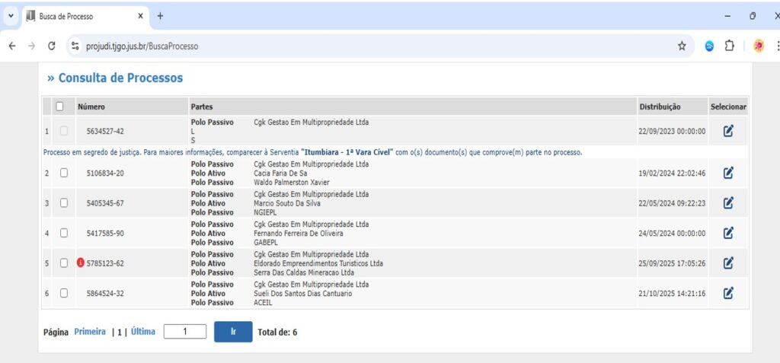Expand the tab search dropdown arrow
Image resolution: width=780 pixels, height=363 pixels.
[x=11, y=16]
